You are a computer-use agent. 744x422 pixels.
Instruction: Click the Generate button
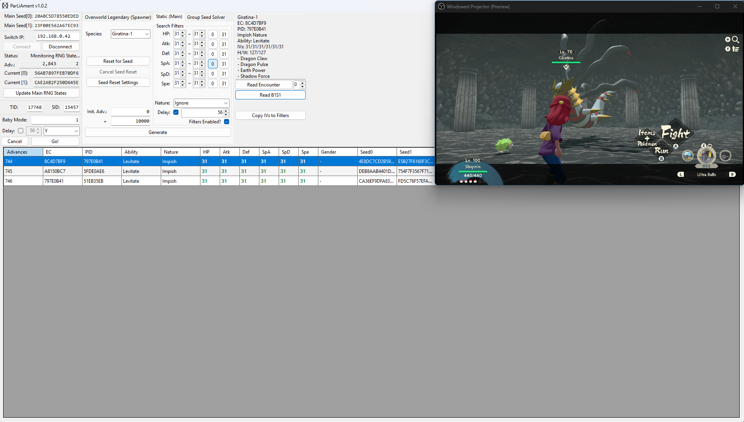[158, 132]
